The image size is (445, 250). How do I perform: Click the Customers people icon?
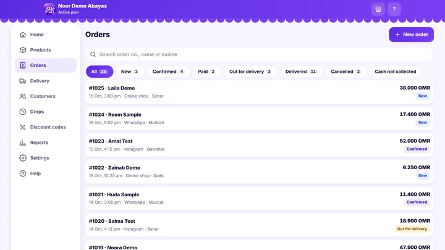pyautogui.click(x=23, y=96)
